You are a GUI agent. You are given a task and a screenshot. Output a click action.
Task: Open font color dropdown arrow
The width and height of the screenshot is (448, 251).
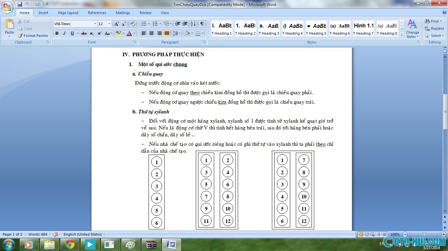[134, 33]
